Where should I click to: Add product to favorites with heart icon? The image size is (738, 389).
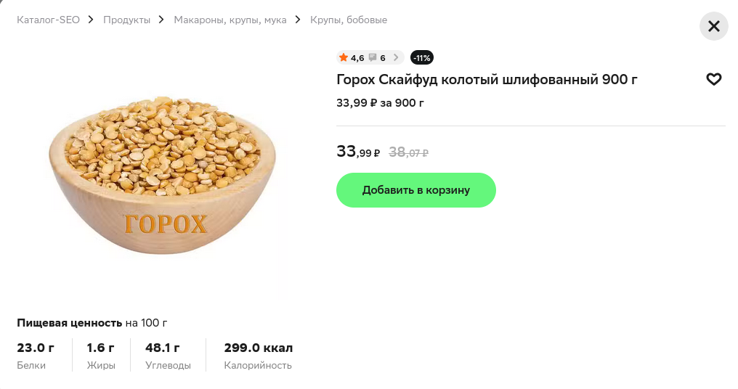point(713,80)
